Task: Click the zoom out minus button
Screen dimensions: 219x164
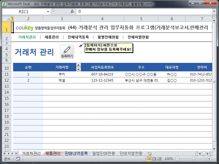Action: 177,159
